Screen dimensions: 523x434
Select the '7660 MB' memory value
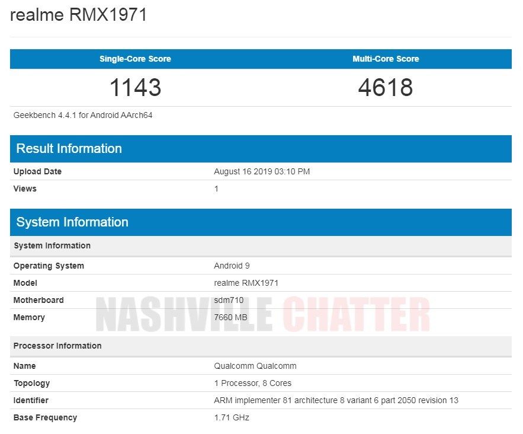(x=231, y=317)
